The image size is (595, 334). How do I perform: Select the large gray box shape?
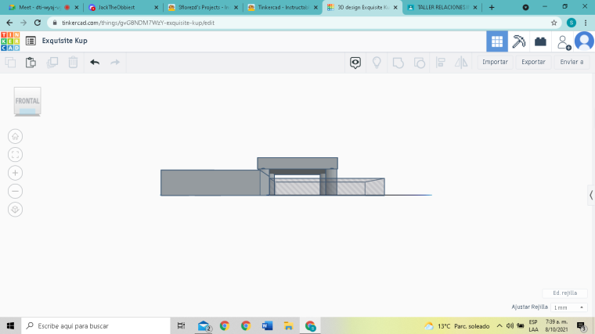[211, 183]
